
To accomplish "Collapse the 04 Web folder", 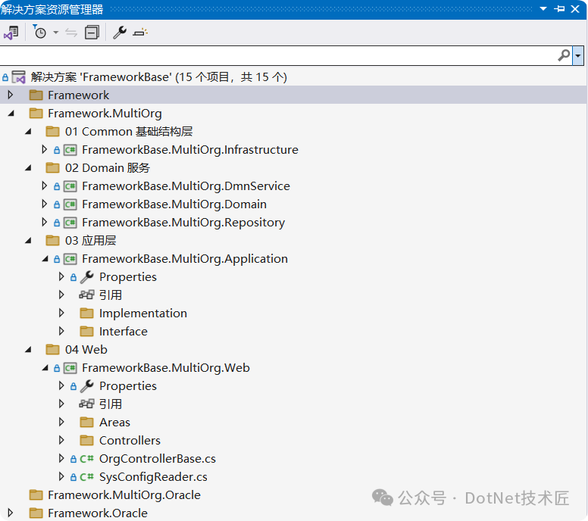I will click(28, 350).
